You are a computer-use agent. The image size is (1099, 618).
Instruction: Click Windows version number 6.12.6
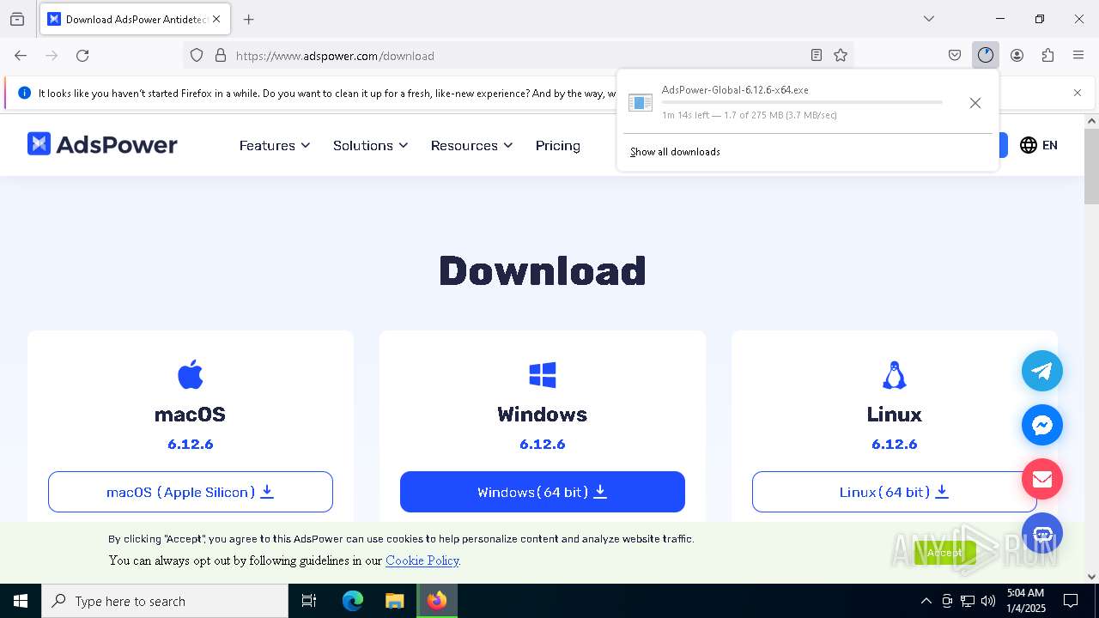543,444
